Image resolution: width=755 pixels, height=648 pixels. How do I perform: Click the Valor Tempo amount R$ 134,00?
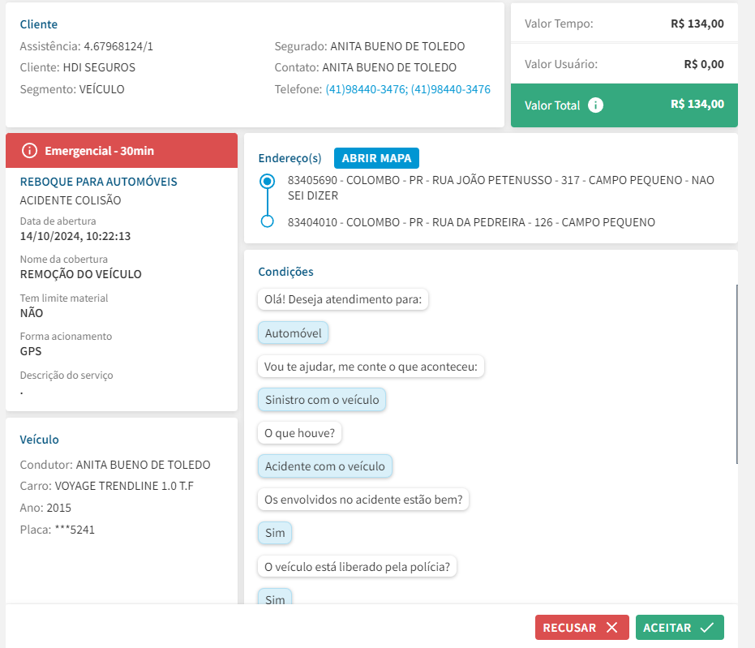coord(697,24)
